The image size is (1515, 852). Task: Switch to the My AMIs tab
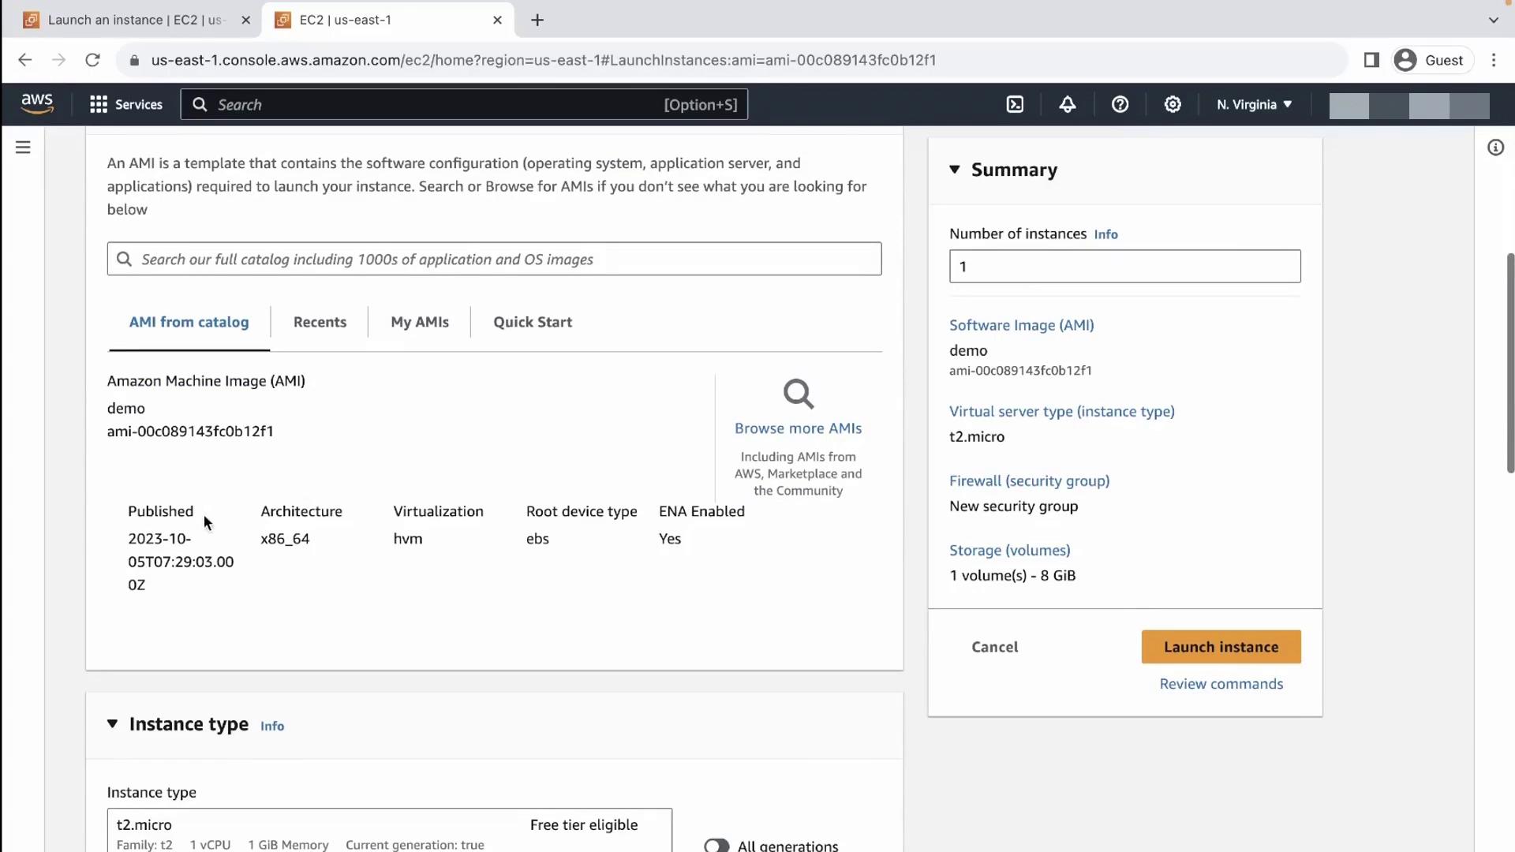(419, 322)
